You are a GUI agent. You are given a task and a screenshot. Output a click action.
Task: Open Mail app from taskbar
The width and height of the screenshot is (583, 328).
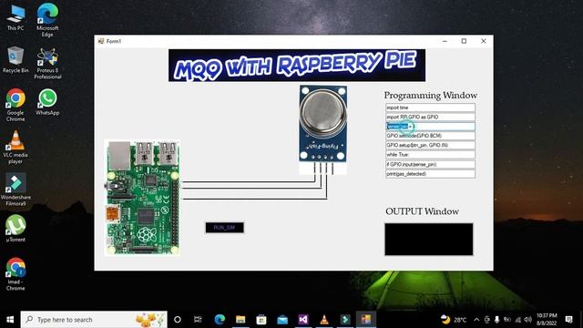(x=282, y=320)
